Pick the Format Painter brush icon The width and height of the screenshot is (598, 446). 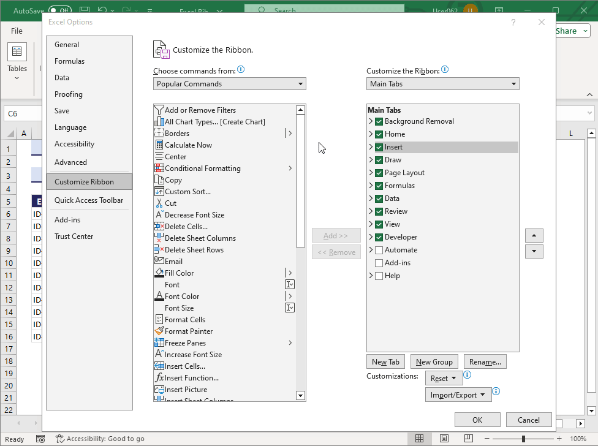159,331
